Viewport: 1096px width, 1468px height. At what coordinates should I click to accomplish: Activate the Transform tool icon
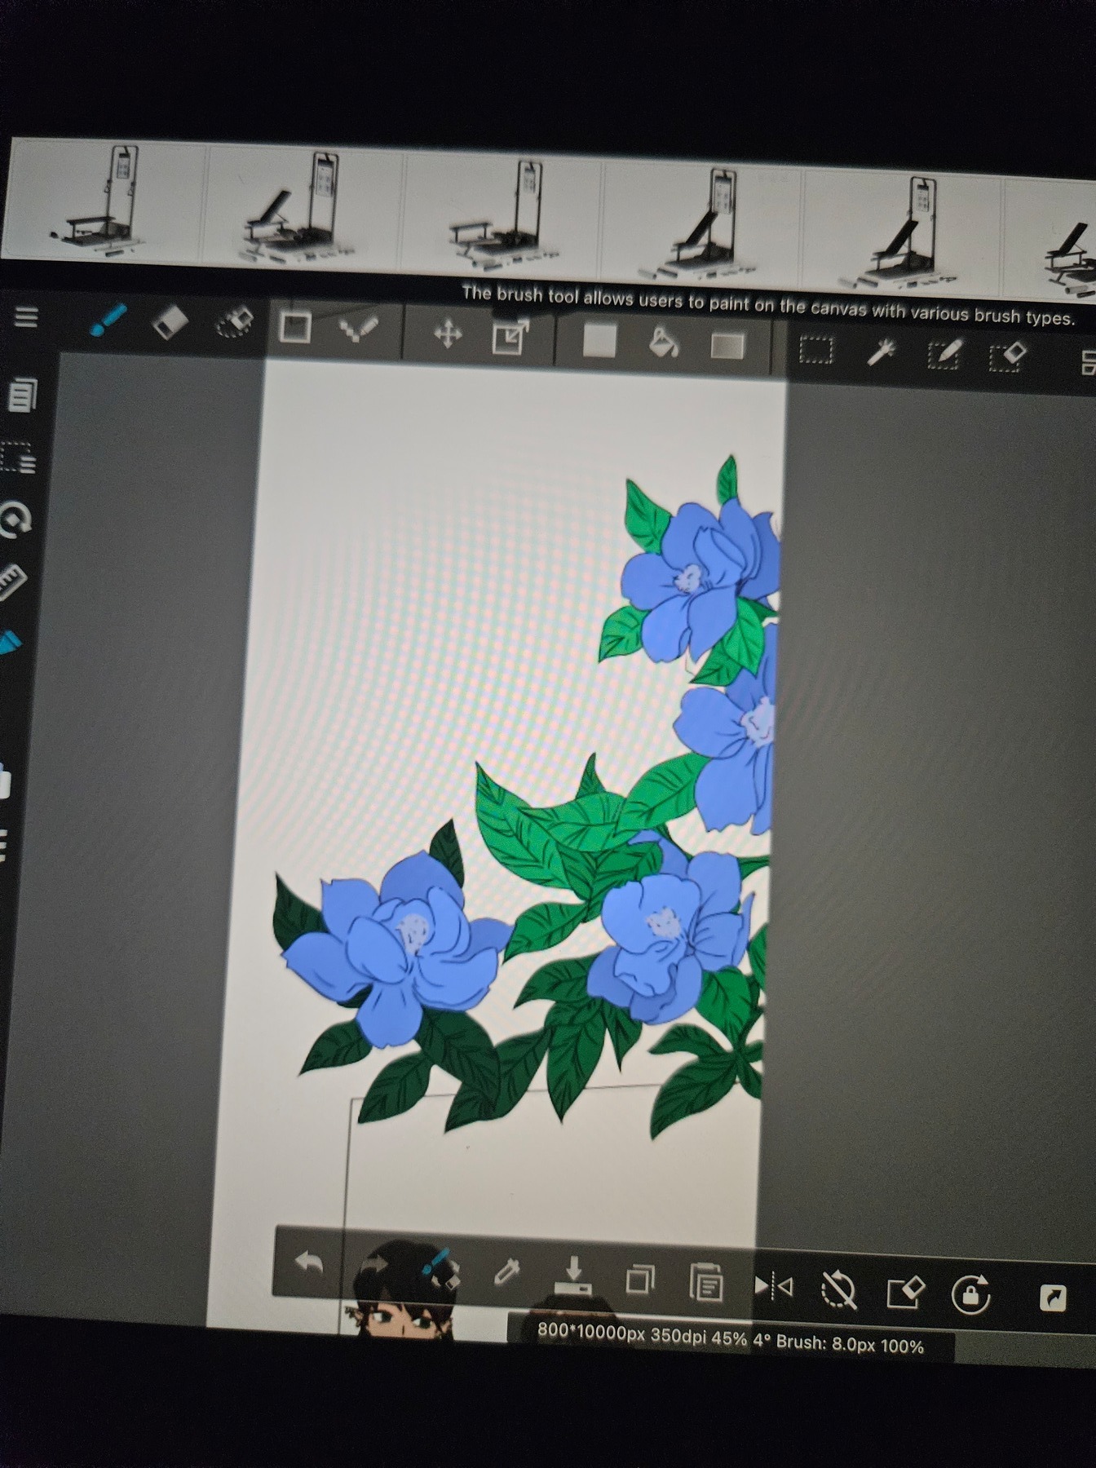(x=510, y=337)
